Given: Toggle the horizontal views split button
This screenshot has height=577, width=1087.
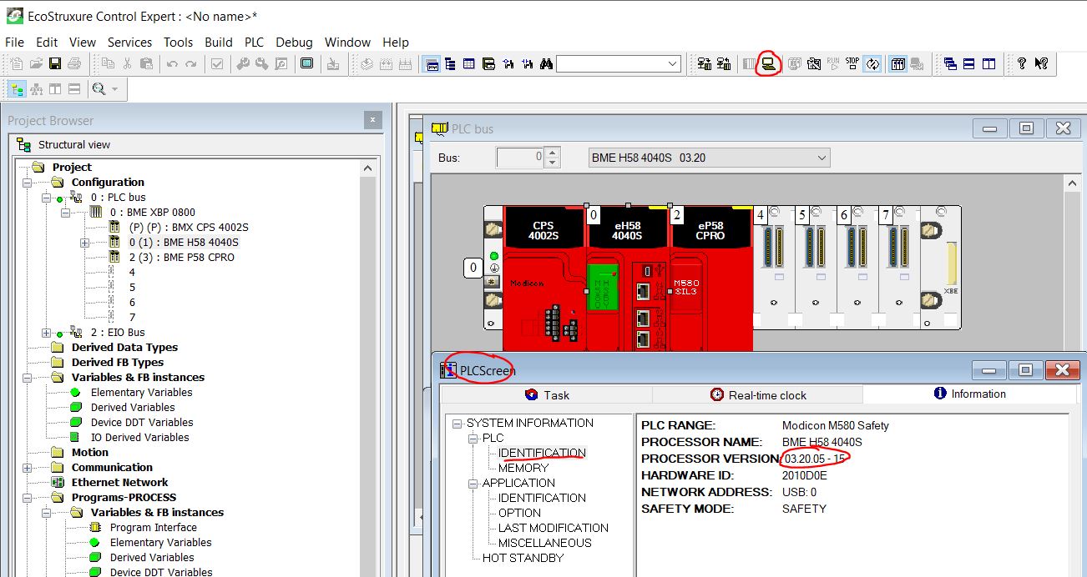Looking at the screenshot, I should [x=74, y=88].
